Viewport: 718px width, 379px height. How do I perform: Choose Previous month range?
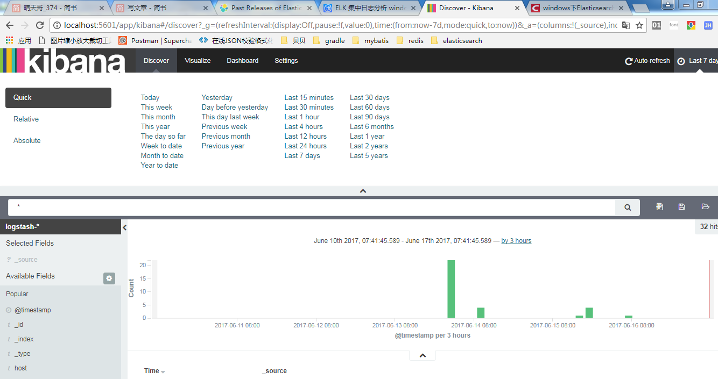point(226,137)
